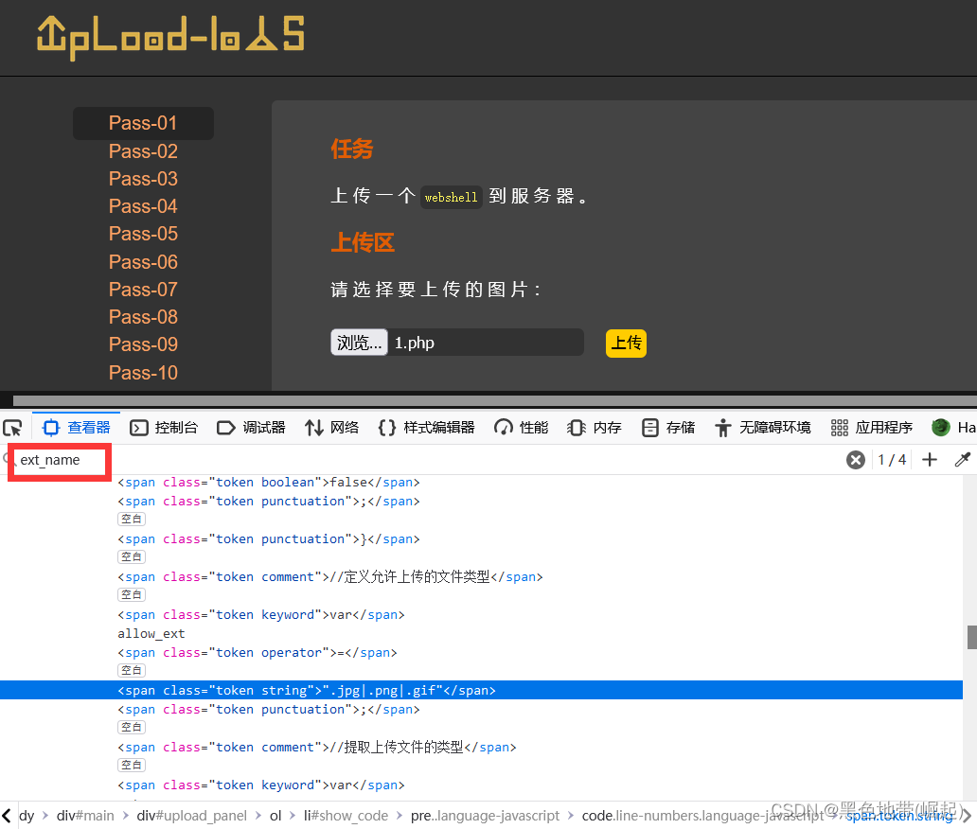Open Pass-05 in the sidebar
This screenshot has height=829, width=977.
click(143, 234)
